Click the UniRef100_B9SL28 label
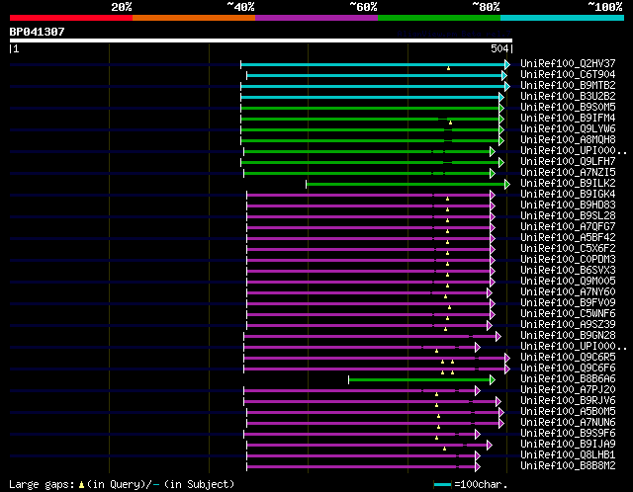Screen dimensions: 633x492 tap(568, 215)
